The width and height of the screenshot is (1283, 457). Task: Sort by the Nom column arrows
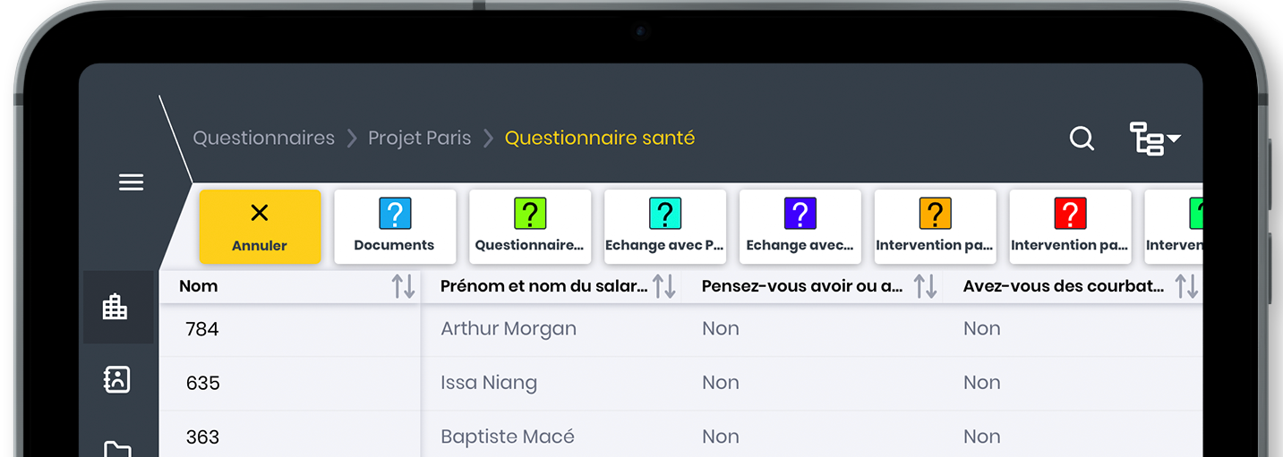(403, 287)
